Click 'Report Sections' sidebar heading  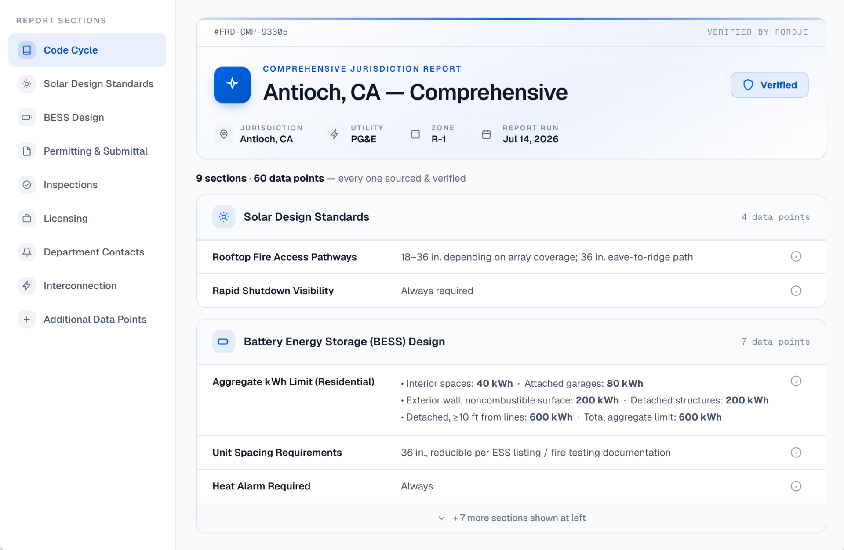pyautogui.click(x=61, y=21)
